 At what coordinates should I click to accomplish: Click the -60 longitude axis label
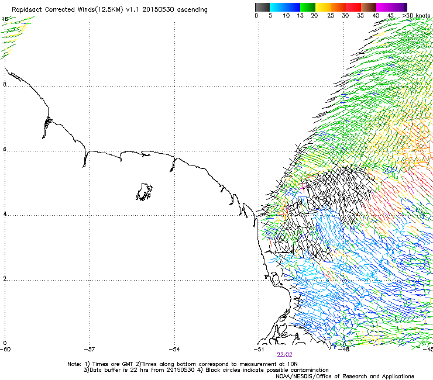(5, 350)
